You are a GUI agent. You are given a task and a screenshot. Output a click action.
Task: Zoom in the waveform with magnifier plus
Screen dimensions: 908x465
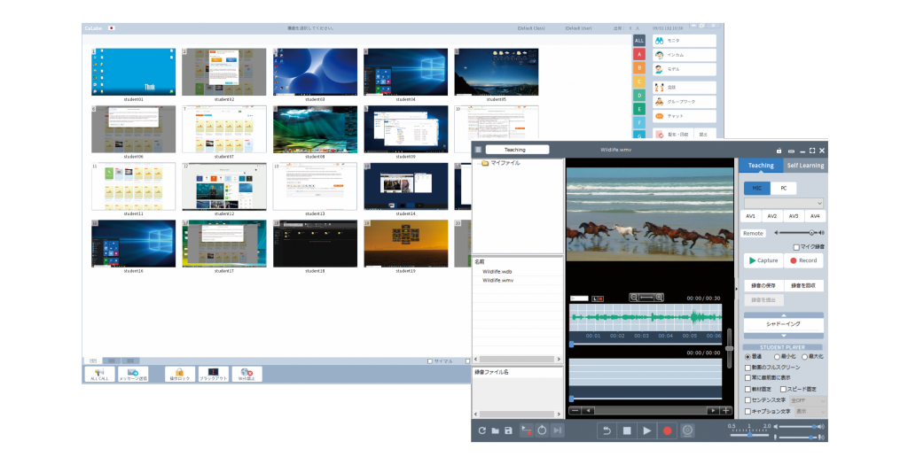tap(659, 298)
